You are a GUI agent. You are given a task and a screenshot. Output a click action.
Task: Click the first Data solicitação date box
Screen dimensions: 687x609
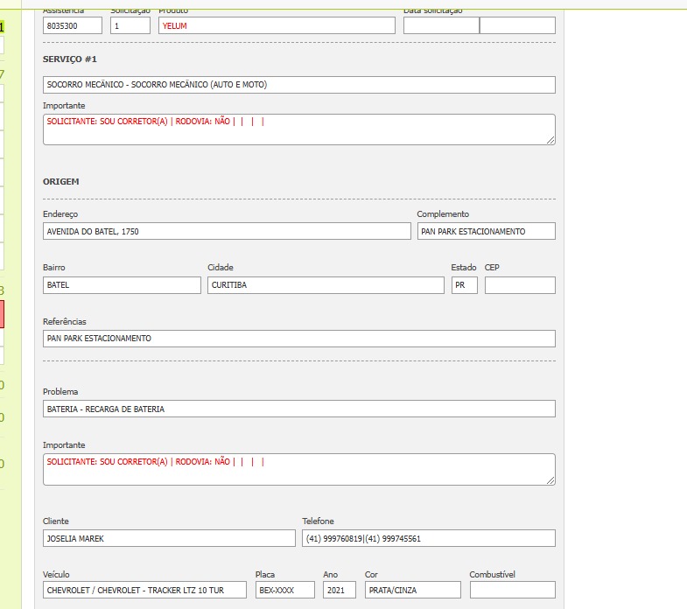(x=440, y=26)
